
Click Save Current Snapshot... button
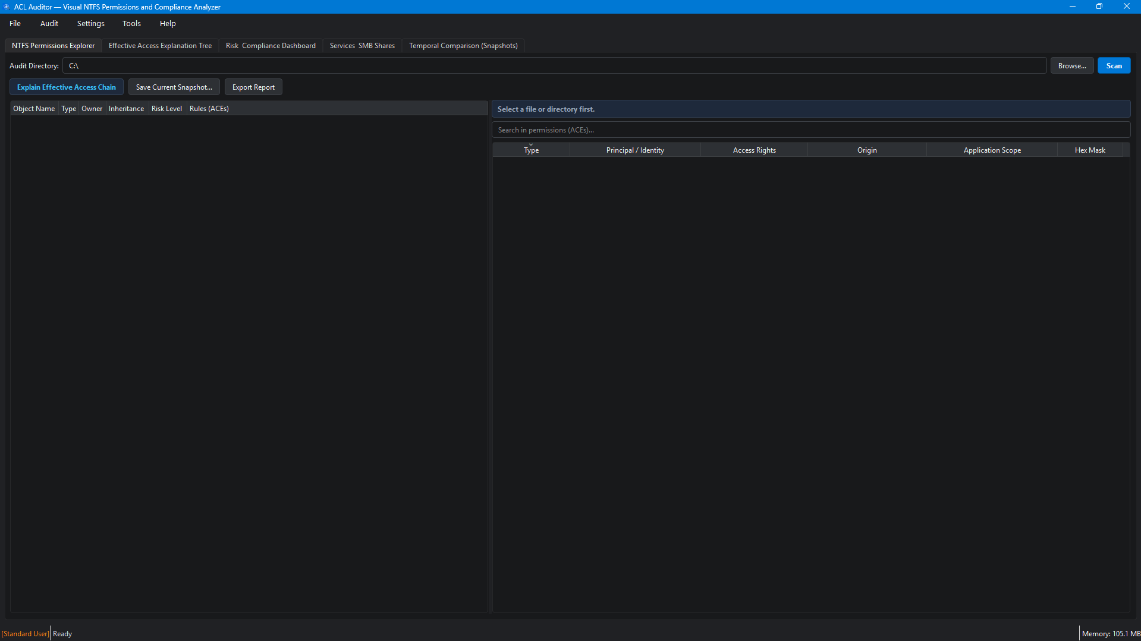[x=174, y=87]
